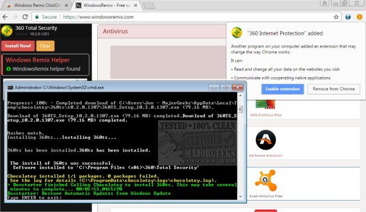Screen dimensions: 366x212
Task: Open the AVG AntiVirus Free link
Action: (266, 115)
